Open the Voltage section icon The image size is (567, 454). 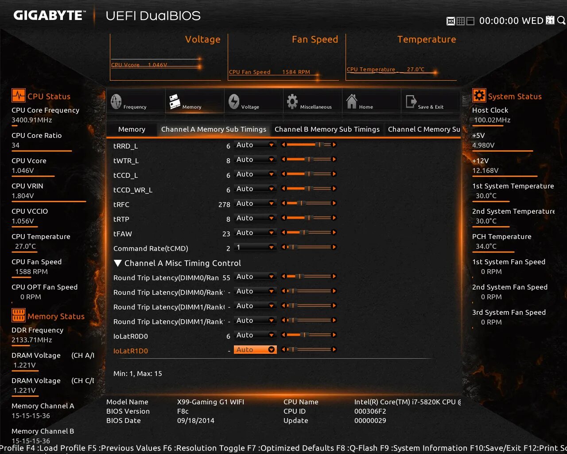(234, 102)
